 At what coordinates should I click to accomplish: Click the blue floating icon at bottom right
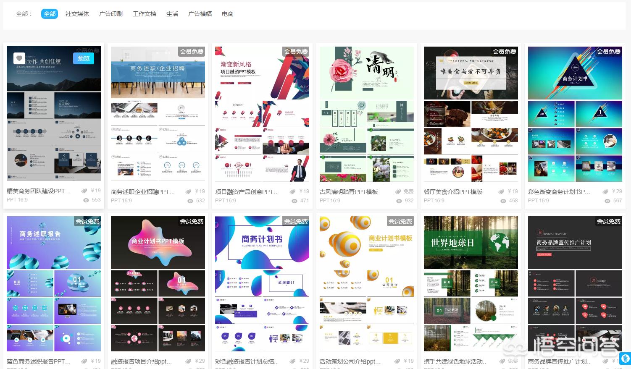(x=625, y=358)
